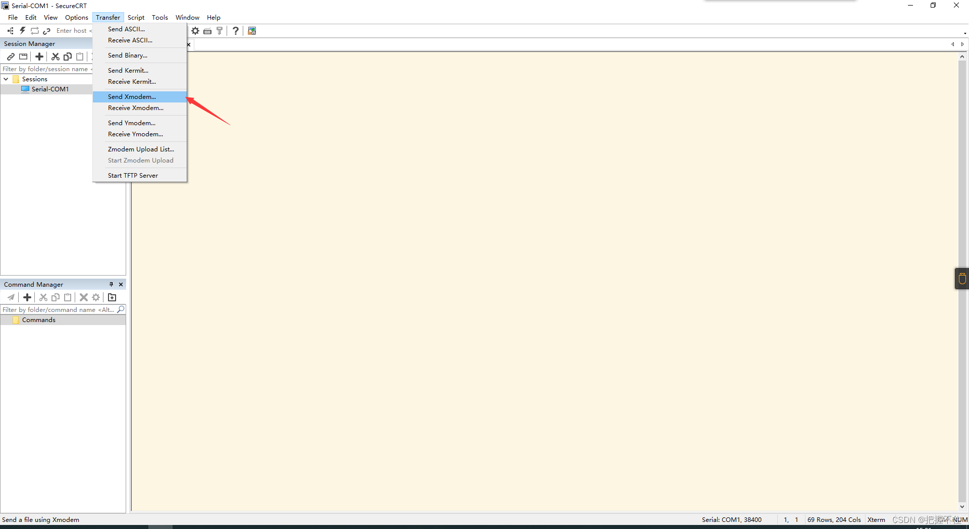Image resolution: width=969 pixels, height=529 pixels.
Task: Open the Script menu
Action: click(136, 17)
